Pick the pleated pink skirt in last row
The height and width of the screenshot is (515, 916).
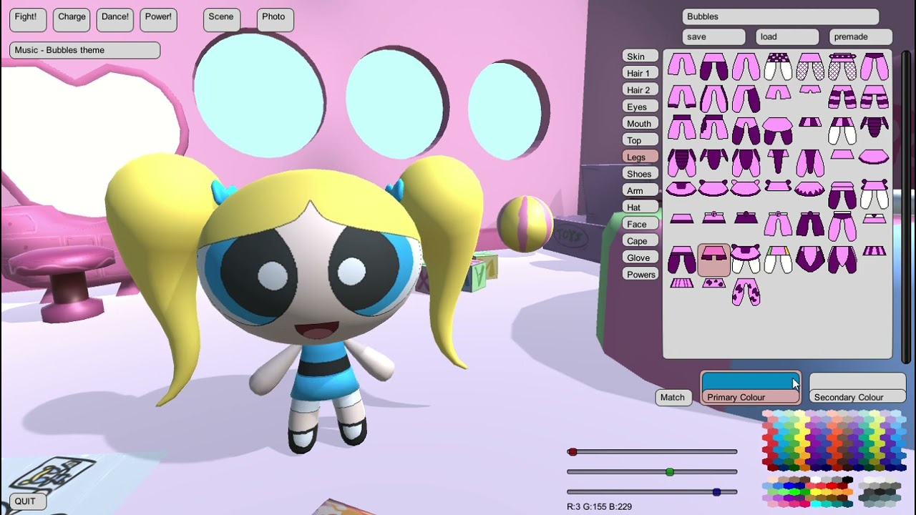tap(682, 284)
